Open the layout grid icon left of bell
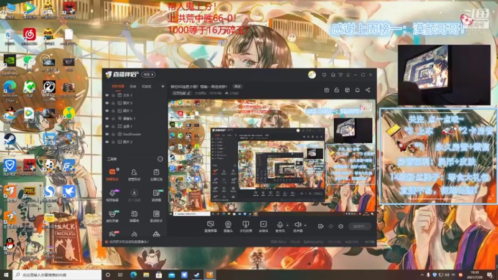Viewport: 498px width, 280px height. coord(347,90)
